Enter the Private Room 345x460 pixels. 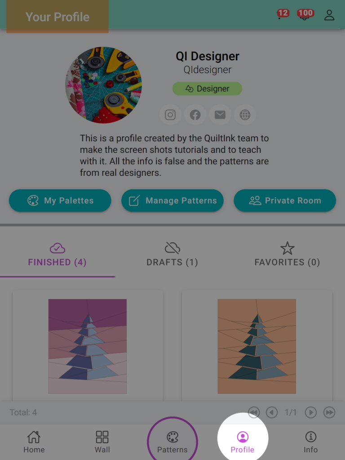click(x=285, y=200)
